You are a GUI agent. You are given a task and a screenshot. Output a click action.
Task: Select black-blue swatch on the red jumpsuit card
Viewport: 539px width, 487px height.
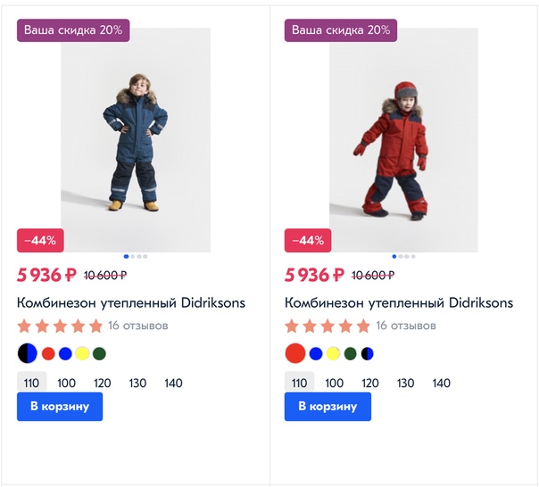pyautogui.click(x=367, y=353)
